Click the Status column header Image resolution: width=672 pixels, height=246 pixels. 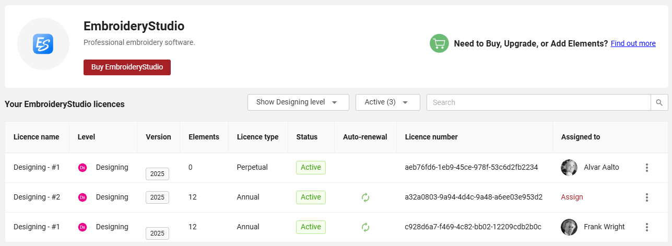click(x=306, y=137)
